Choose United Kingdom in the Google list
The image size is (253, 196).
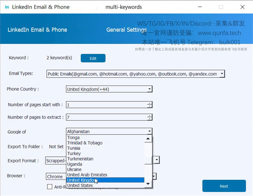tap(105, 180)
